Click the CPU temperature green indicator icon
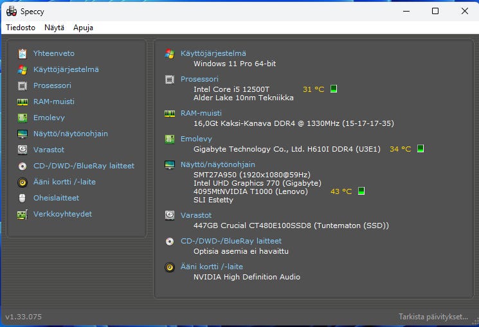The height and width of the screenshot is (327, 479). pyautogui.click(x=334, y=89)
